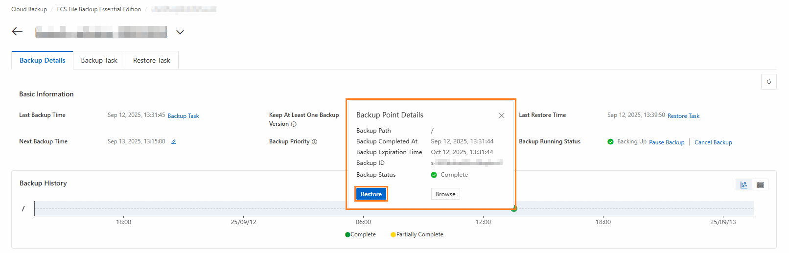Click the Browse button
789x253 pixels.
[x=445, y=194]
